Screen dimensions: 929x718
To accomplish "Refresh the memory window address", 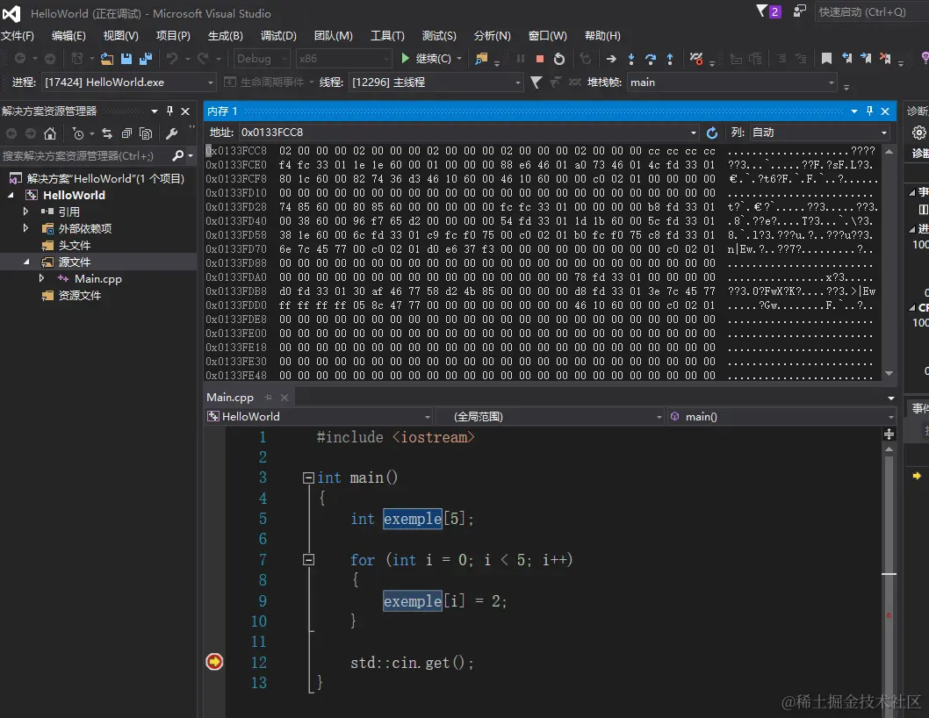I will tap(712, 133).
